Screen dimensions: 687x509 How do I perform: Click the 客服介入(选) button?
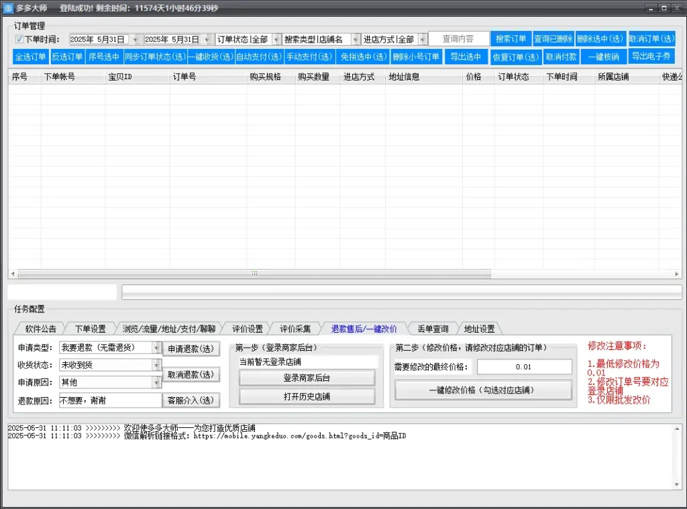click(x=191, y=400)
